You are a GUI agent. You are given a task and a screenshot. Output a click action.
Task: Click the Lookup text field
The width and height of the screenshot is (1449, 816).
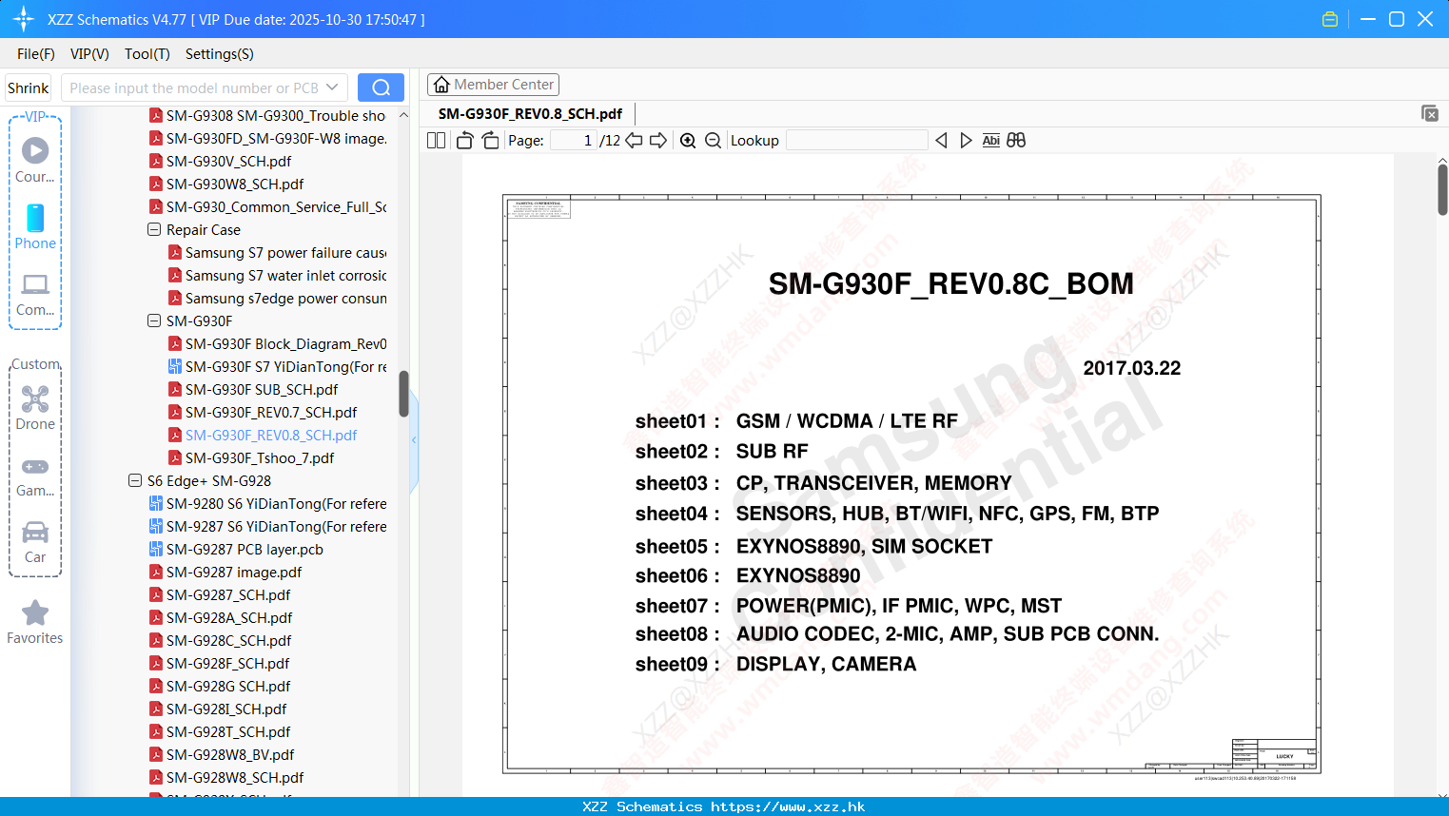857,141
